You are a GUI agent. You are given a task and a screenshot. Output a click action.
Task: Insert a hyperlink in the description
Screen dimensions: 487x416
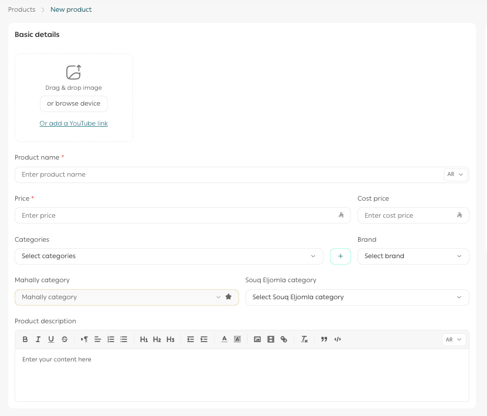tap(284, 339)
